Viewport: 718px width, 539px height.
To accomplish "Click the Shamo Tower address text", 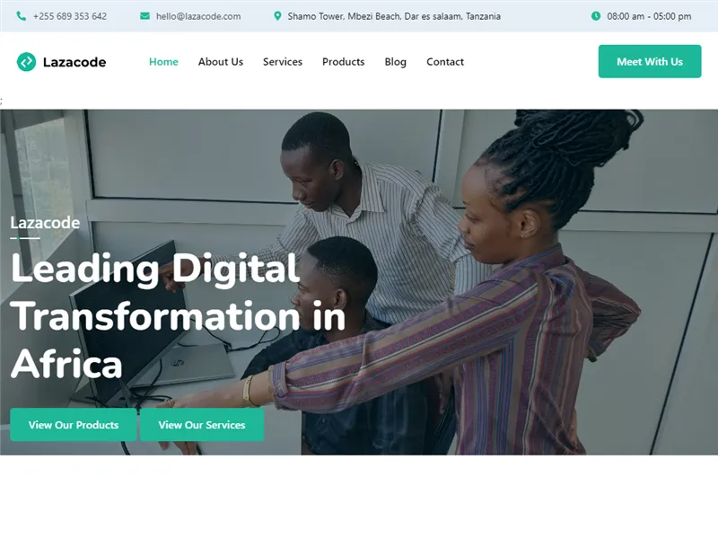I will coord(394,16).
